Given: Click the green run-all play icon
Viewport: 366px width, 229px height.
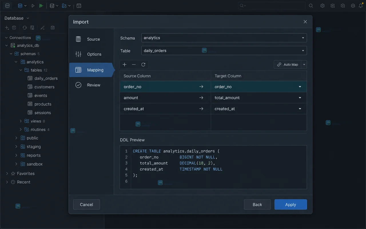Looking at the screenshot, I should pyautogui.click(x=41, y=6).
